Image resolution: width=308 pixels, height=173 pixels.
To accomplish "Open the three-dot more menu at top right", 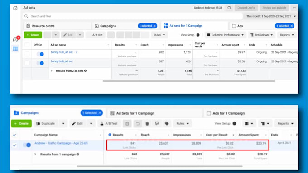I will [x=294, y=8].
